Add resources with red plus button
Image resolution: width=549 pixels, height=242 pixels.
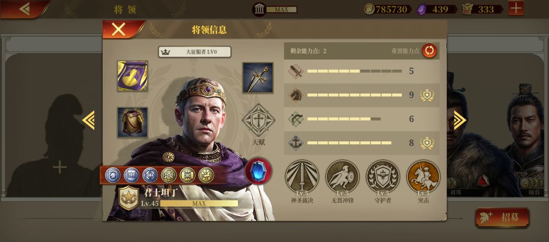(x=516, y=9)
